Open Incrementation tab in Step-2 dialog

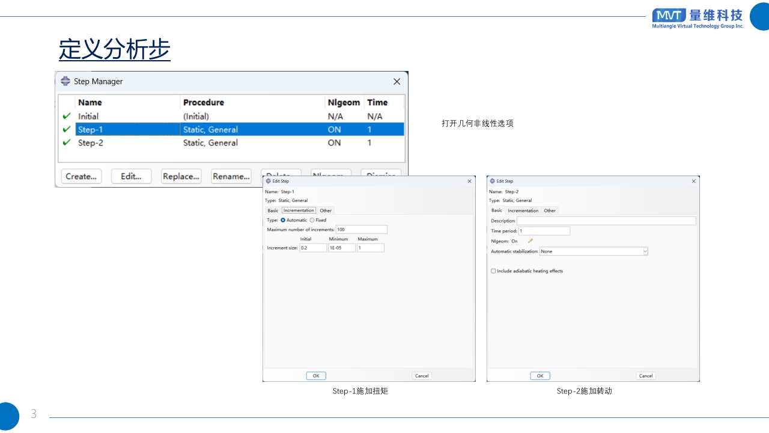click(x=523, y=210)
